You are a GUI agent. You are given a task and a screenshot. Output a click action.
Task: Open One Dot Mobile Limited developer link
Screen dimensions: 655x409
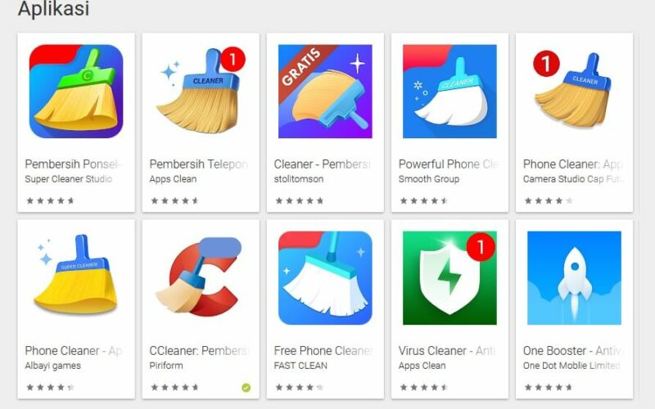pyautogui.click(x=571, y=366)
